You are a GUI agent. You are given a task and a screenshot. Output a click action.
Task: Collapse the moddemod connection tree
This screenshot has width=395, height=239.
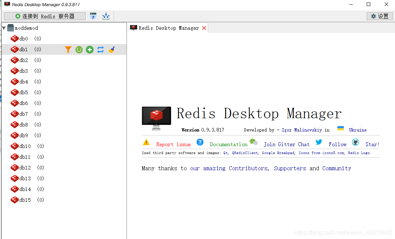pos(4,28)
